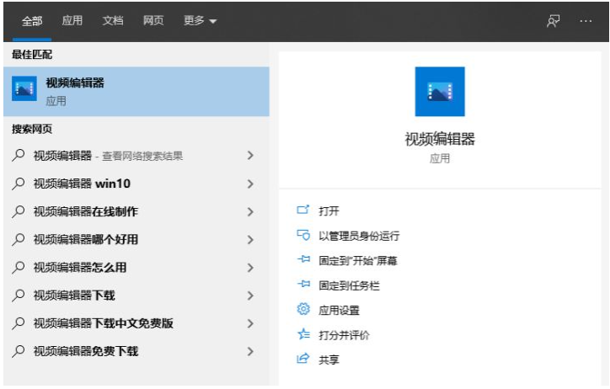Expand arrow for 视频编辑器下载中文免费版
The image size is (610, 389).
250,323
